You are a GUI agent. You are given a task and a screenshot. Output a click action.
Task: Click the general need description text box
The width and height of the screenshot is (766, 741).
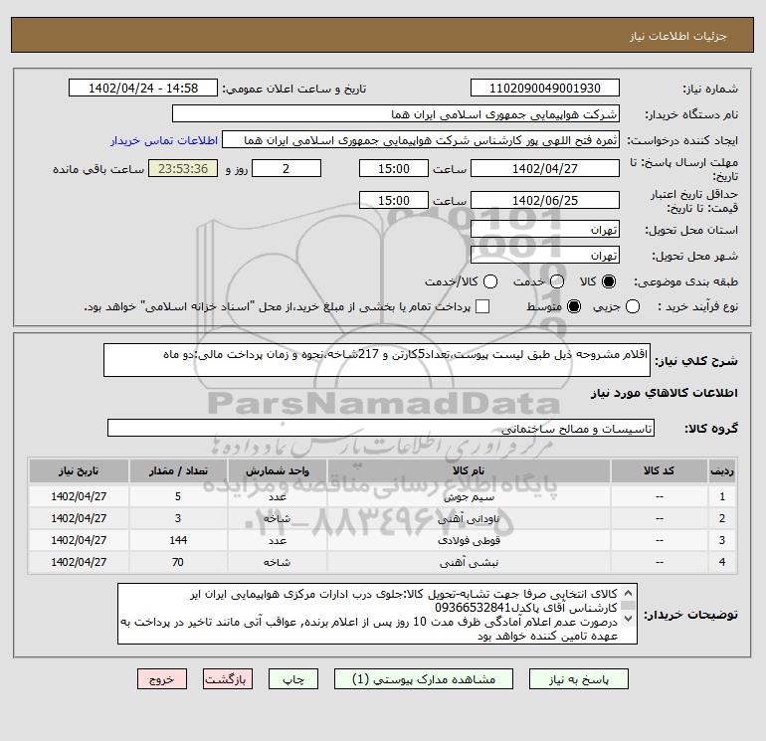pyautogui.click(x=377, y=360)
